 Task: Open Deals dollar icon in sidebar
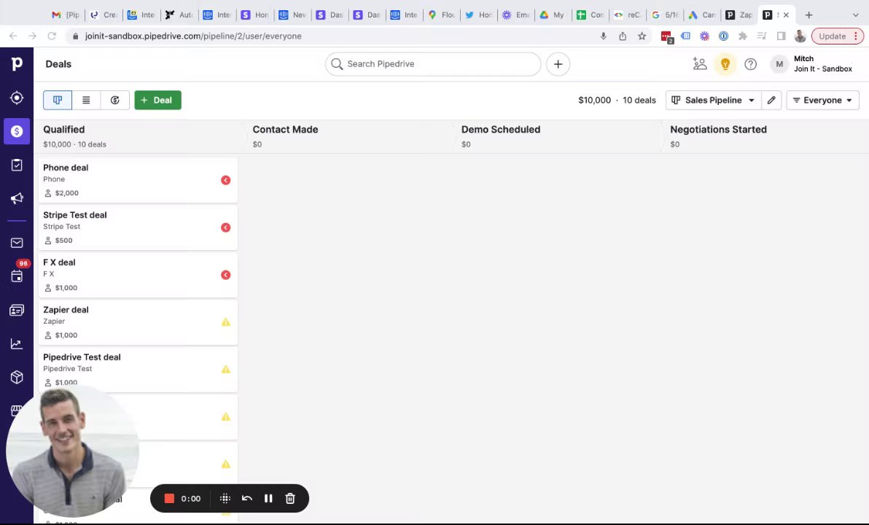[17, 131]
